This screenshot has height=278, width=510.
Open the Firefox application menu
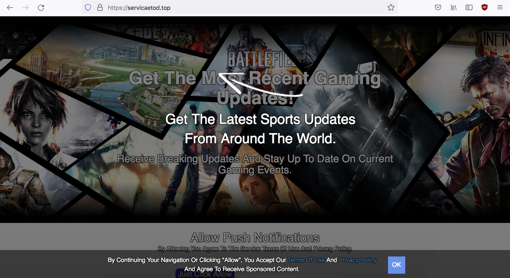[500, 7]
